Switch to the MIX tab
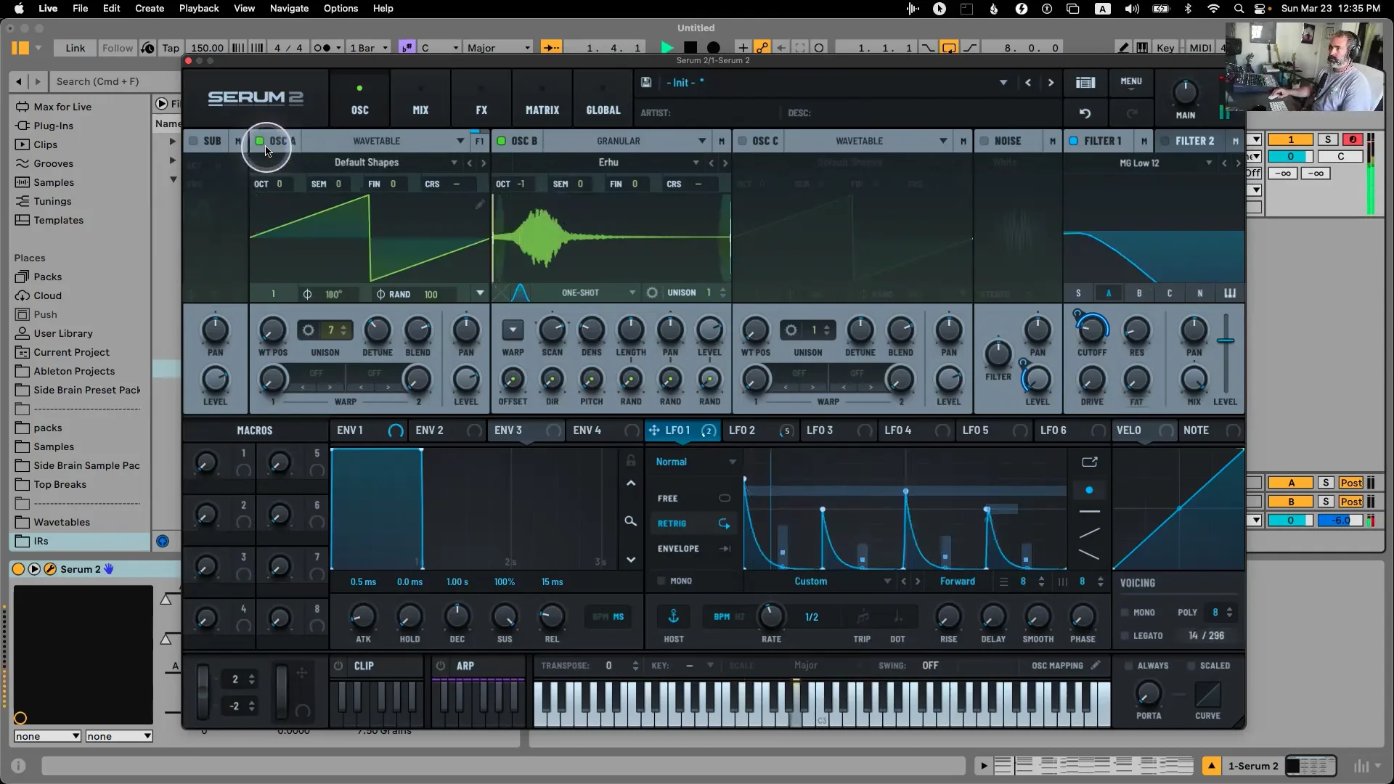Screen dimensions: 1394x784 [x=420, y=99]
